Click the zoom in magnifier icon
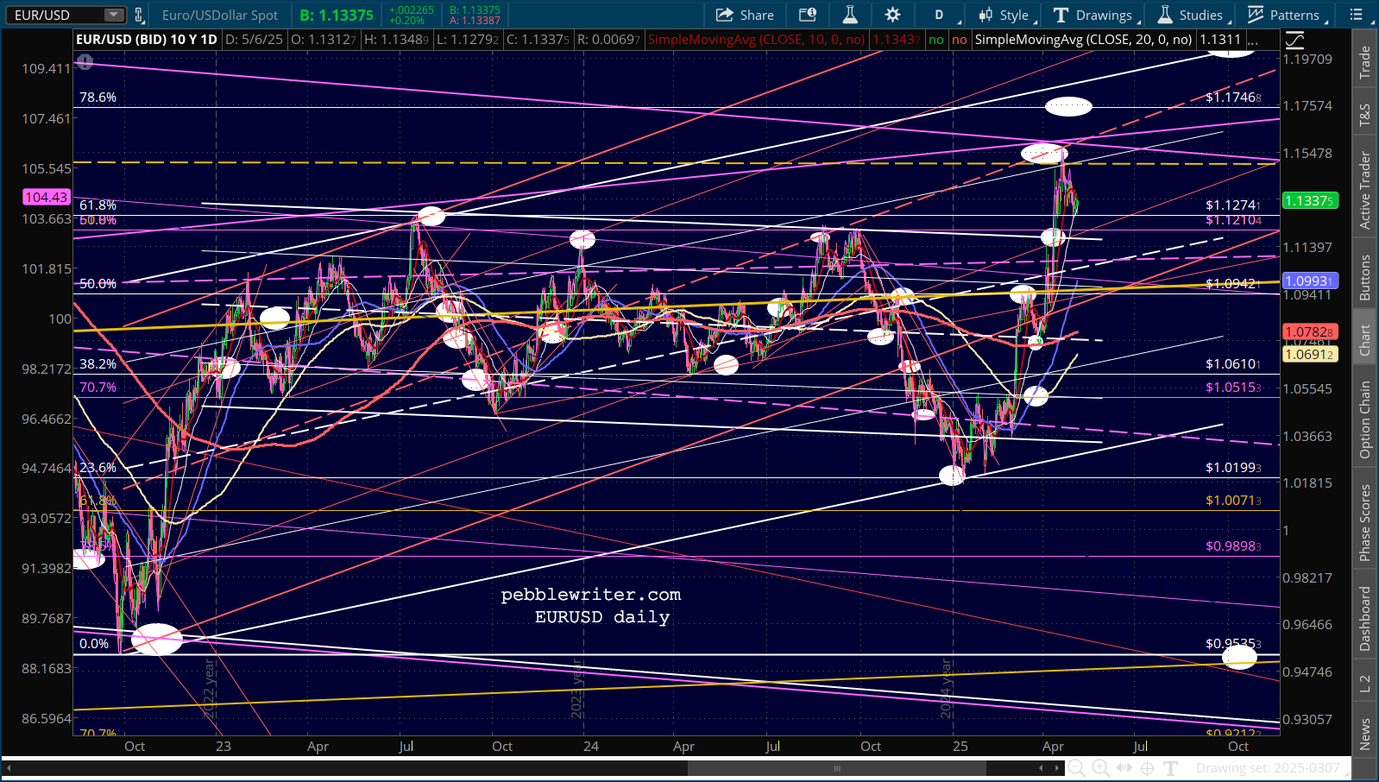 click(x=1100, y=768)
